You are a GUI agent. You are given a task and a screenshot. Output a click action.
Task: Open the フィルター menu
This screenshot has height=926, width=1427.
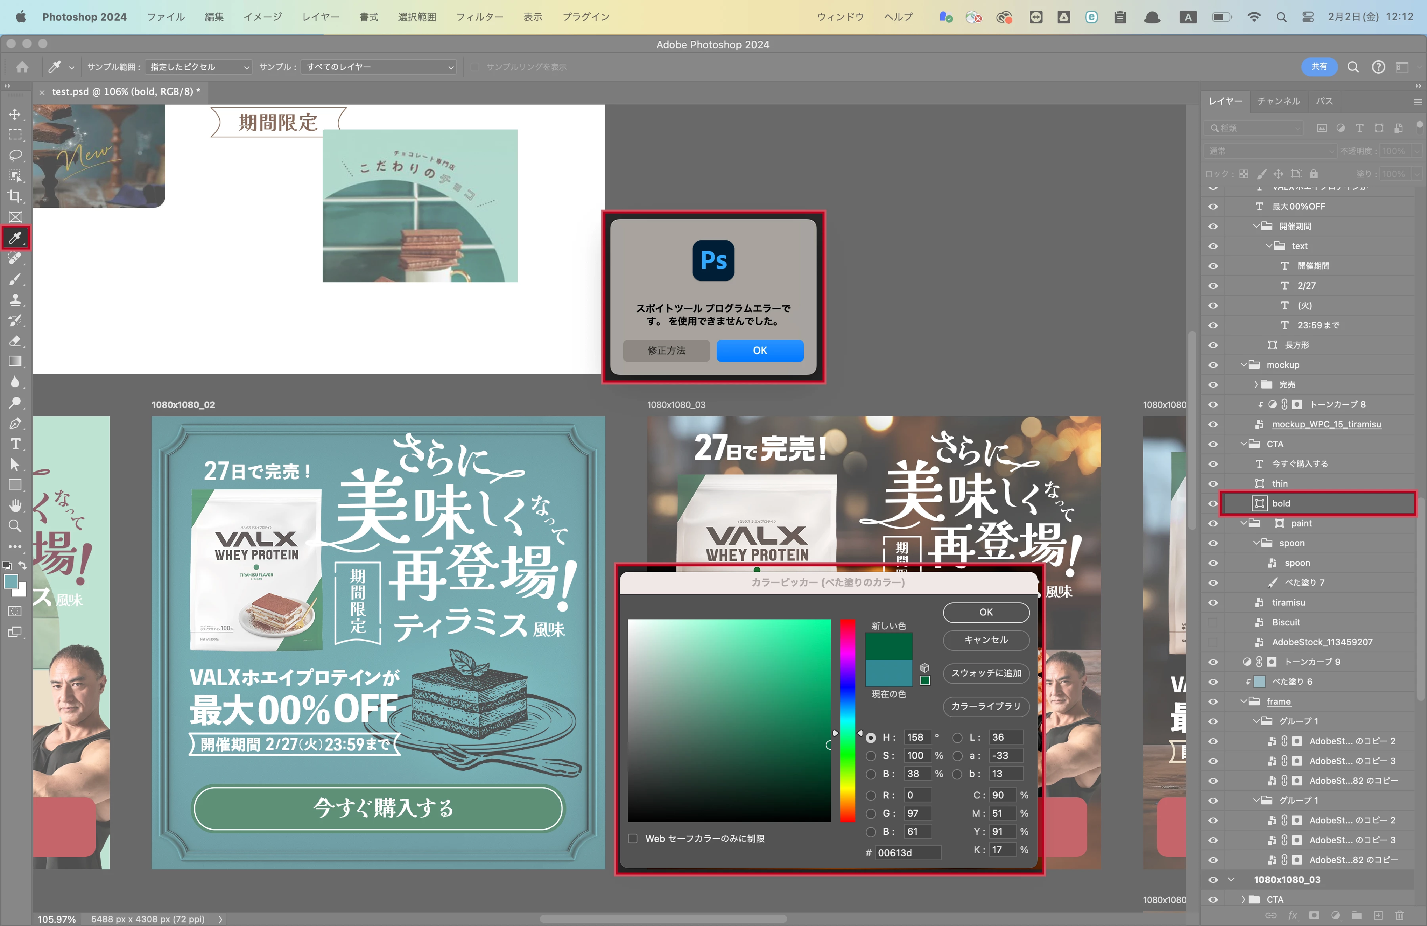(x=479, y=17)
